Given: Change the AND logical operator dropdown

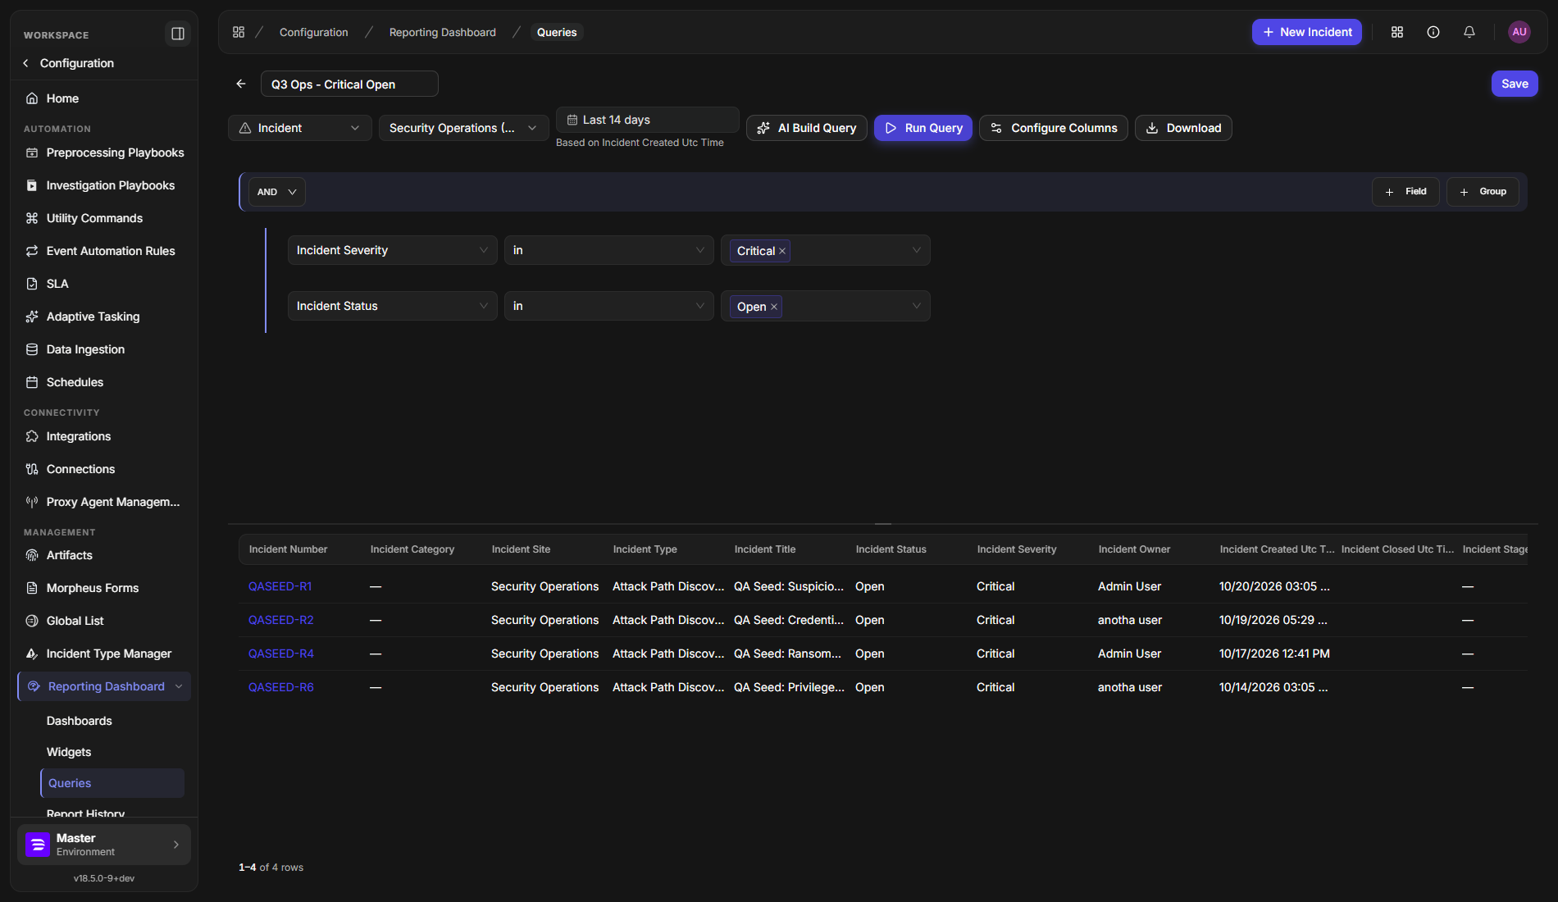Looking at the screenshot, I should tap(276, 192).
